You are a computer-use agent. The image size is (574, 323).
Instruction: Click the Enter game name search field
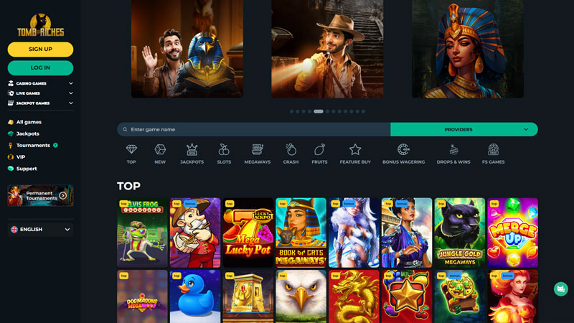[255, 130]
